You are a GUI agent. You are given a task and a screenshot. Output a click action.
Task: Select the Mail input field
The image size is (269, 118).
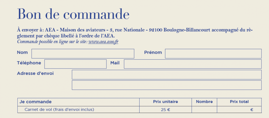pyautogui.click(x=193, y=64)
